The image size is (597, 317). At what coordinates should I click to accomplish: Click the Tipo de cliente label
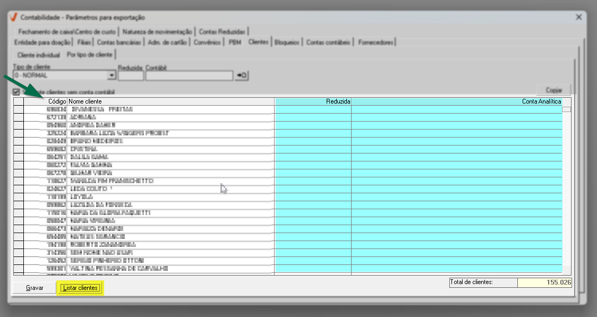(31, 66)
